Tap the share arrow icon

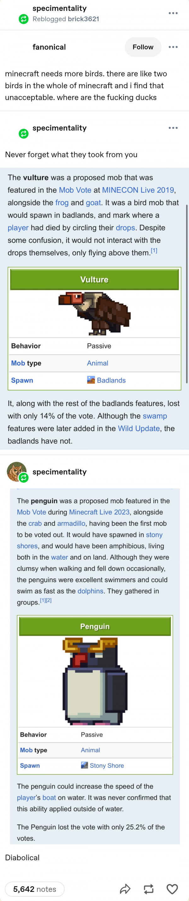[125, 889]
